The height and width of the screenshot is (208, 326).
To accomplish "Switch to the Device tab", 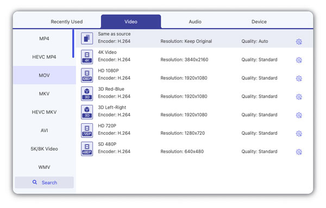I will pos(259,22).
